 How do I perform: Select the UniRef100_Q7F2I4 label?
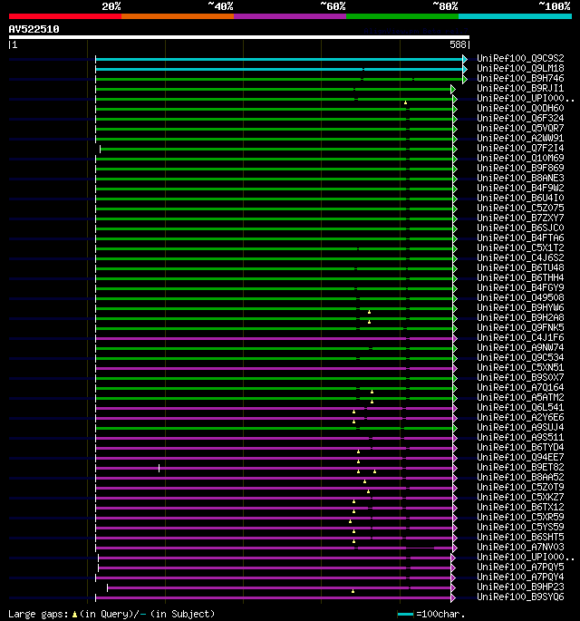[520, 148]
